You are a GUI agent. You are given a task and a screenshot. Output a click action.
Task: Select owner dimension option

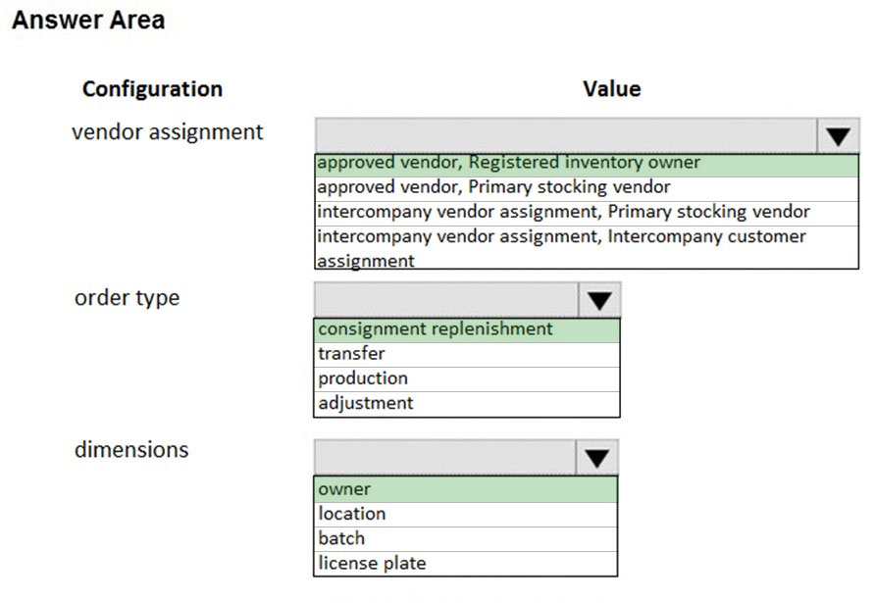tap(465, 489)
